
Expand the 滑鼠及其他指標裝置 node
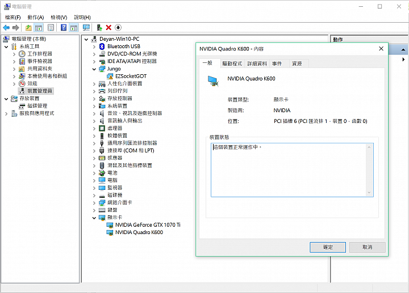coord(94,165)
